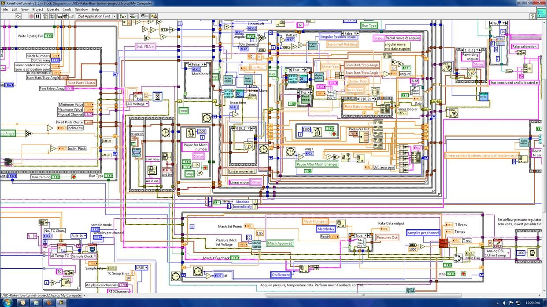Click the clock in the system tray

tap(533, 302)
